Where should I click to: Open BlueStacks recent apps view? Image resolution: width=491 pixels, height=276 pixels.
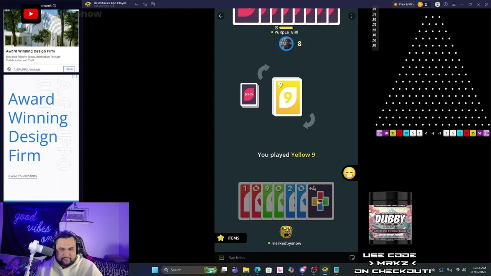pyautogui.click(x=153, y=4)
